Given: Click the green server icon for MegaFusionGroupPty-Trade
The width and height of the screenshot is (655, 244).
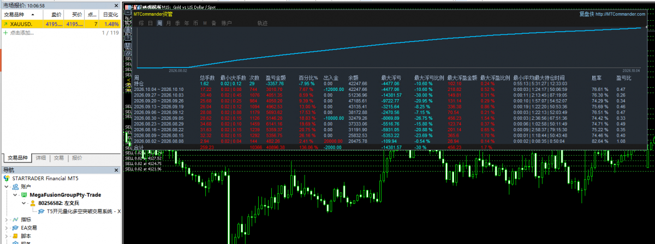Looking at the screenshot, I should [24, 194].
